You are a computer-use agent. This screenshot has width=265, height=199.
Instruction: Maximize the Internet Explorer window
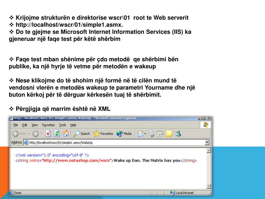pos(204,118)
